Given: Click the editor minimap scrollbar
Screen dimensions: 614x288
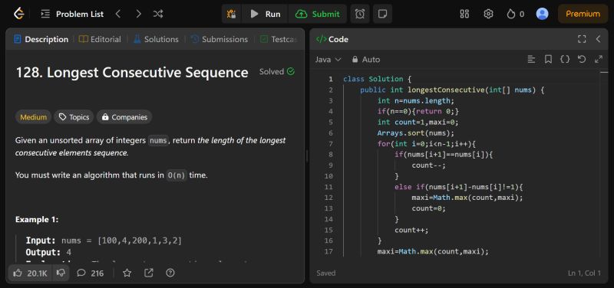Looking at the screenshot, I should click(x=604, y=72).
